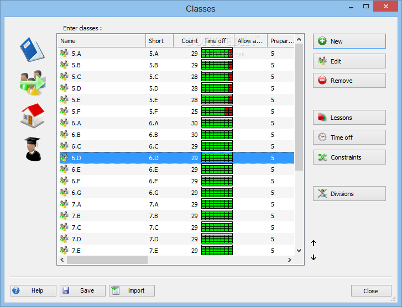This screenshot has height=307, width=402.
Task: Select class row 6.F
Action: tap(177, 181)
